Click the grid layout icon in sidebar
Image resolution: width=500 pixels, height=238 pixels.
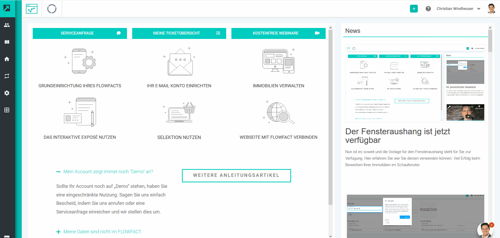7,110
